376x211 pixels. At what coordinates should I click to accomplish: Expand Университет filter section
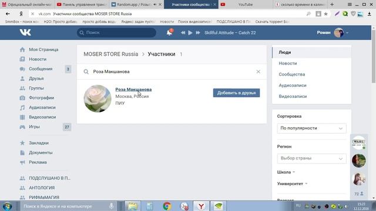[x=293, y=183]
